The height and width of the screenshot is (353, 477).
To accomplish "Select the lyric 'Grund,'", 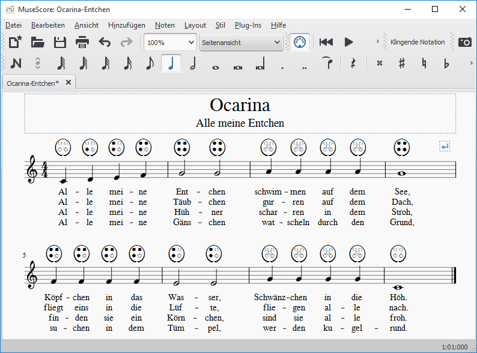I will (x=402, y=223).
